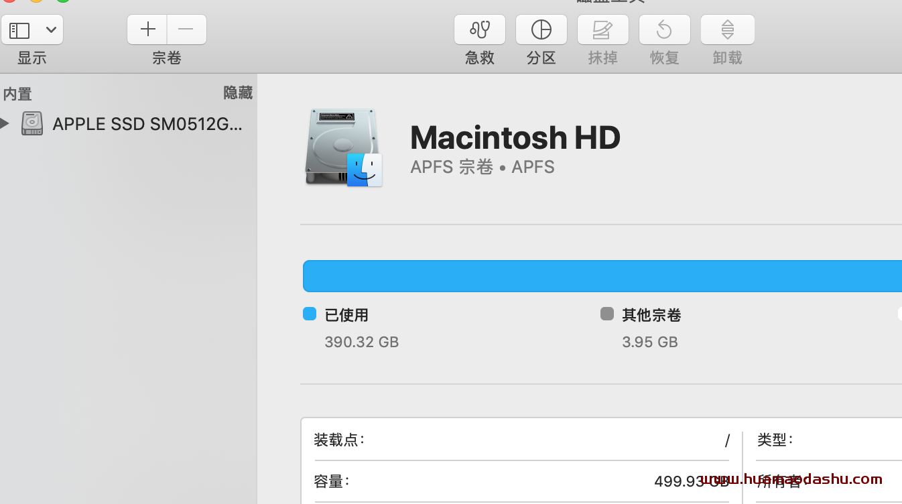Run First Aid (急救) on the disk

point(480,29)
